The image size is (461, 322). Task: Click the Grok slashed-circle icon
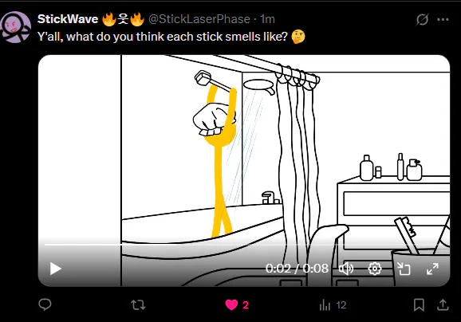[422, 19]
